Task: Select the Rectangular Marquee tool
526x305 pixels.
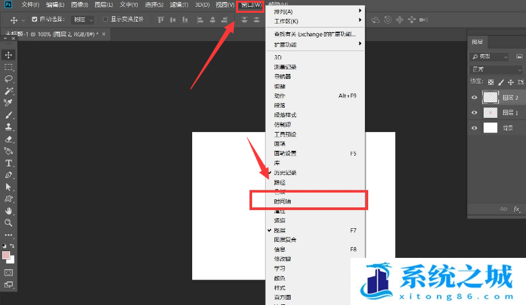Action: pyautogui.click(x=9, y=67)
